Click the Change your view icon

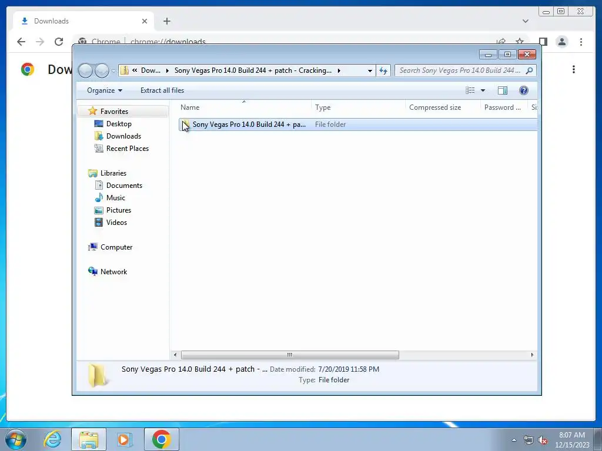(470, 90)
